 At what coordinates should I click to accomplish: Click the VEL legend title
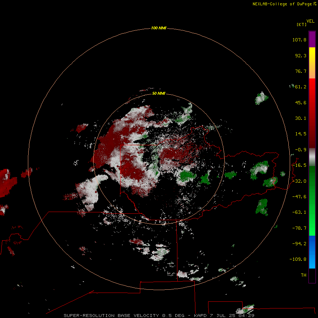coord(310,21)
